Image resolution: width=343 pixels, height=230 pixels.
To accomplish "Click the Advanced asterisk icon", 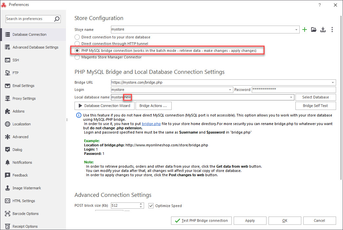I will pos(8,136).
